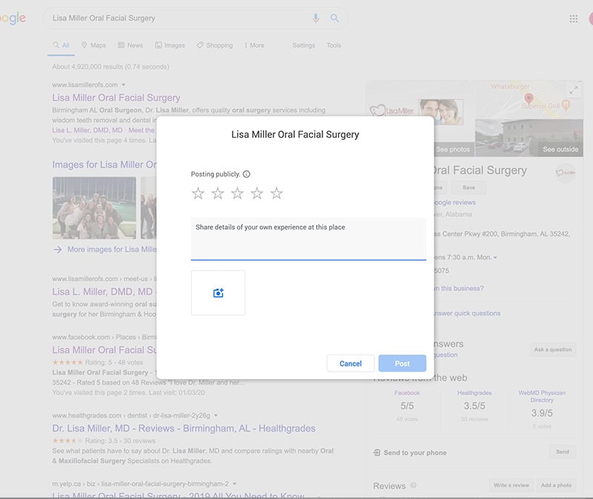Click the Send to your phone icon
This screenshot has height=499, width=593.
[x=377, y=452]
